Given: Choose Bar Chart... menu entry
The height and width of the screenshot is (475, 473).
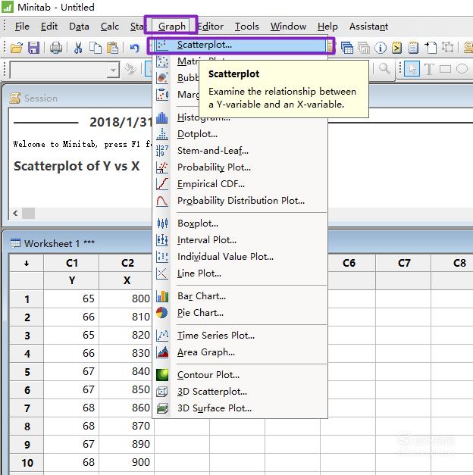Looking at the screenshot, I should click(240, 296).
